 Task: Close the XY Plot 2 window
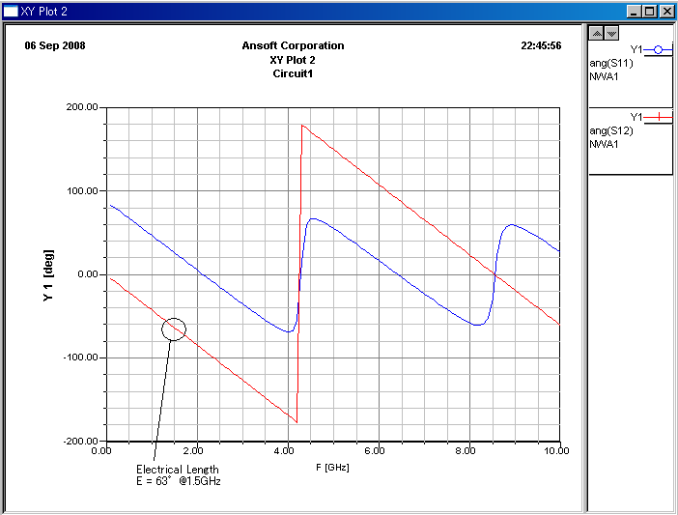click(x=666, y=12)
